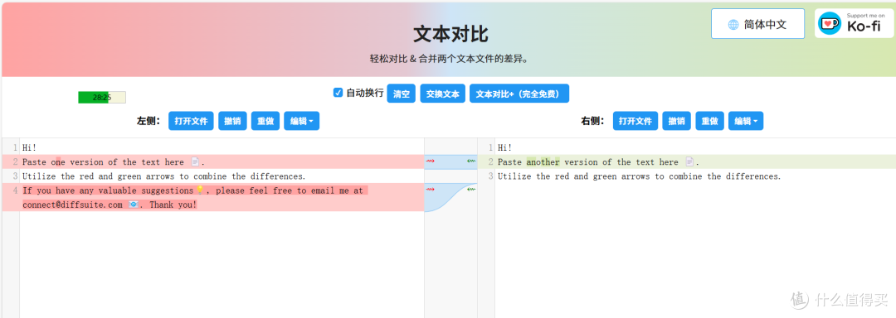Click the globe icon in the language selector

[733, 25]
